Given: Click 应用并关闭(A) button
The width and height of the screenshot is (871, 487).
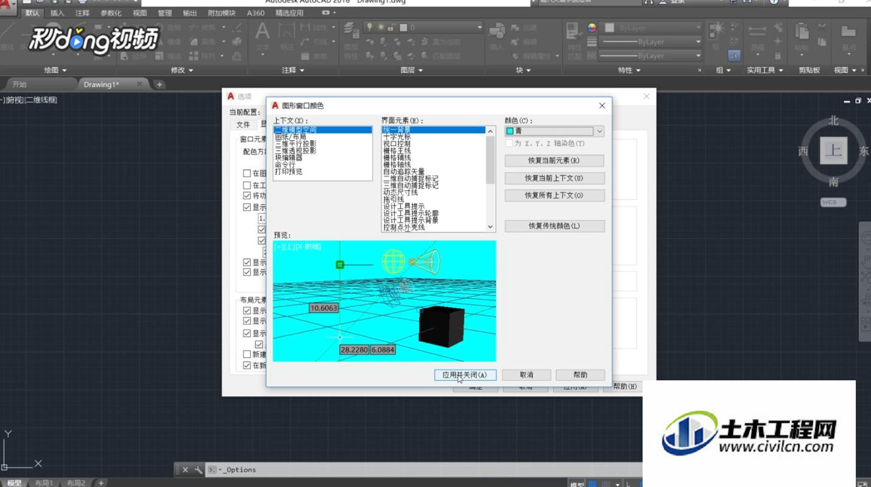Looking at the screenshot, I should 465,375.
